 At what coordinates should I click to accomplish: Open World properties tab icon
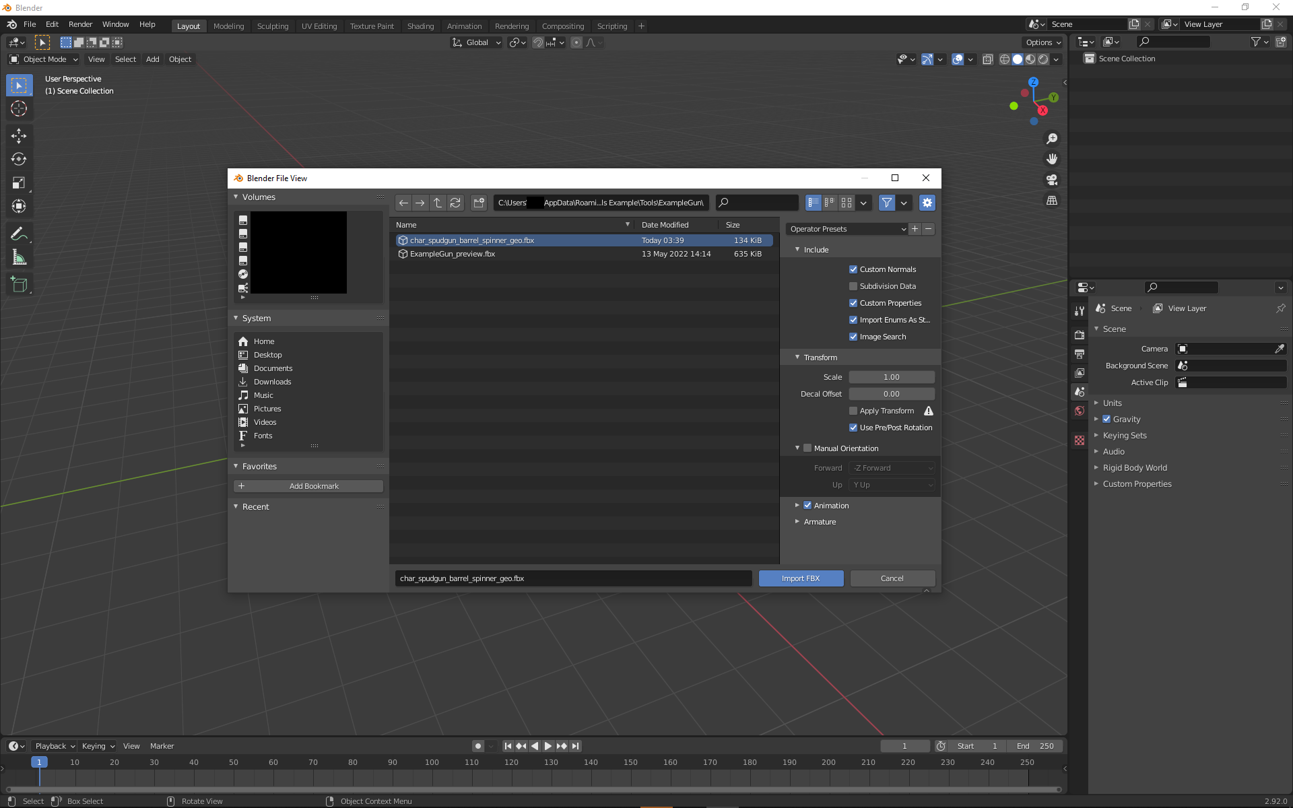pos(1080,411)
